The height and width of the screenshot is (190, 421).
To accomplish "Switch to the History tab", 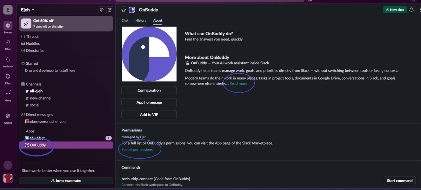I will click(x=141, y=20).
